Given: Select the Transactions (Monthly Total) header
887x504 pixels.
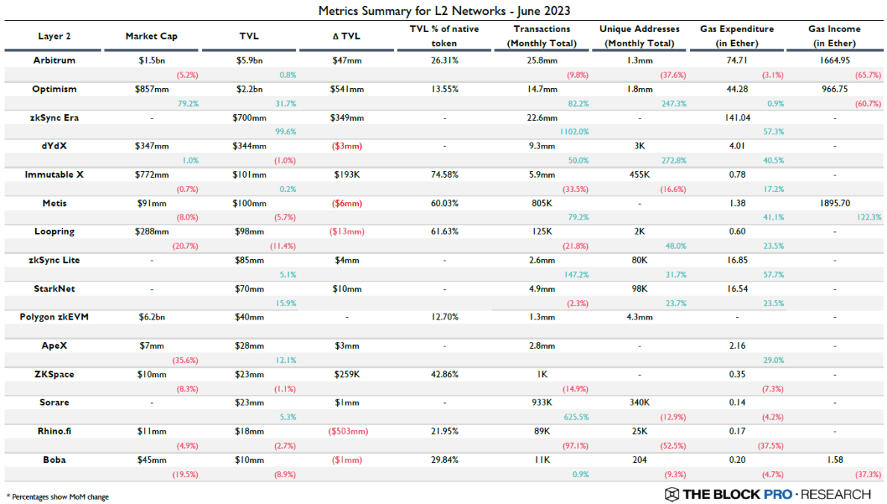Looking at the screenshot, I should pyautogui.click(x=542, y=36).
